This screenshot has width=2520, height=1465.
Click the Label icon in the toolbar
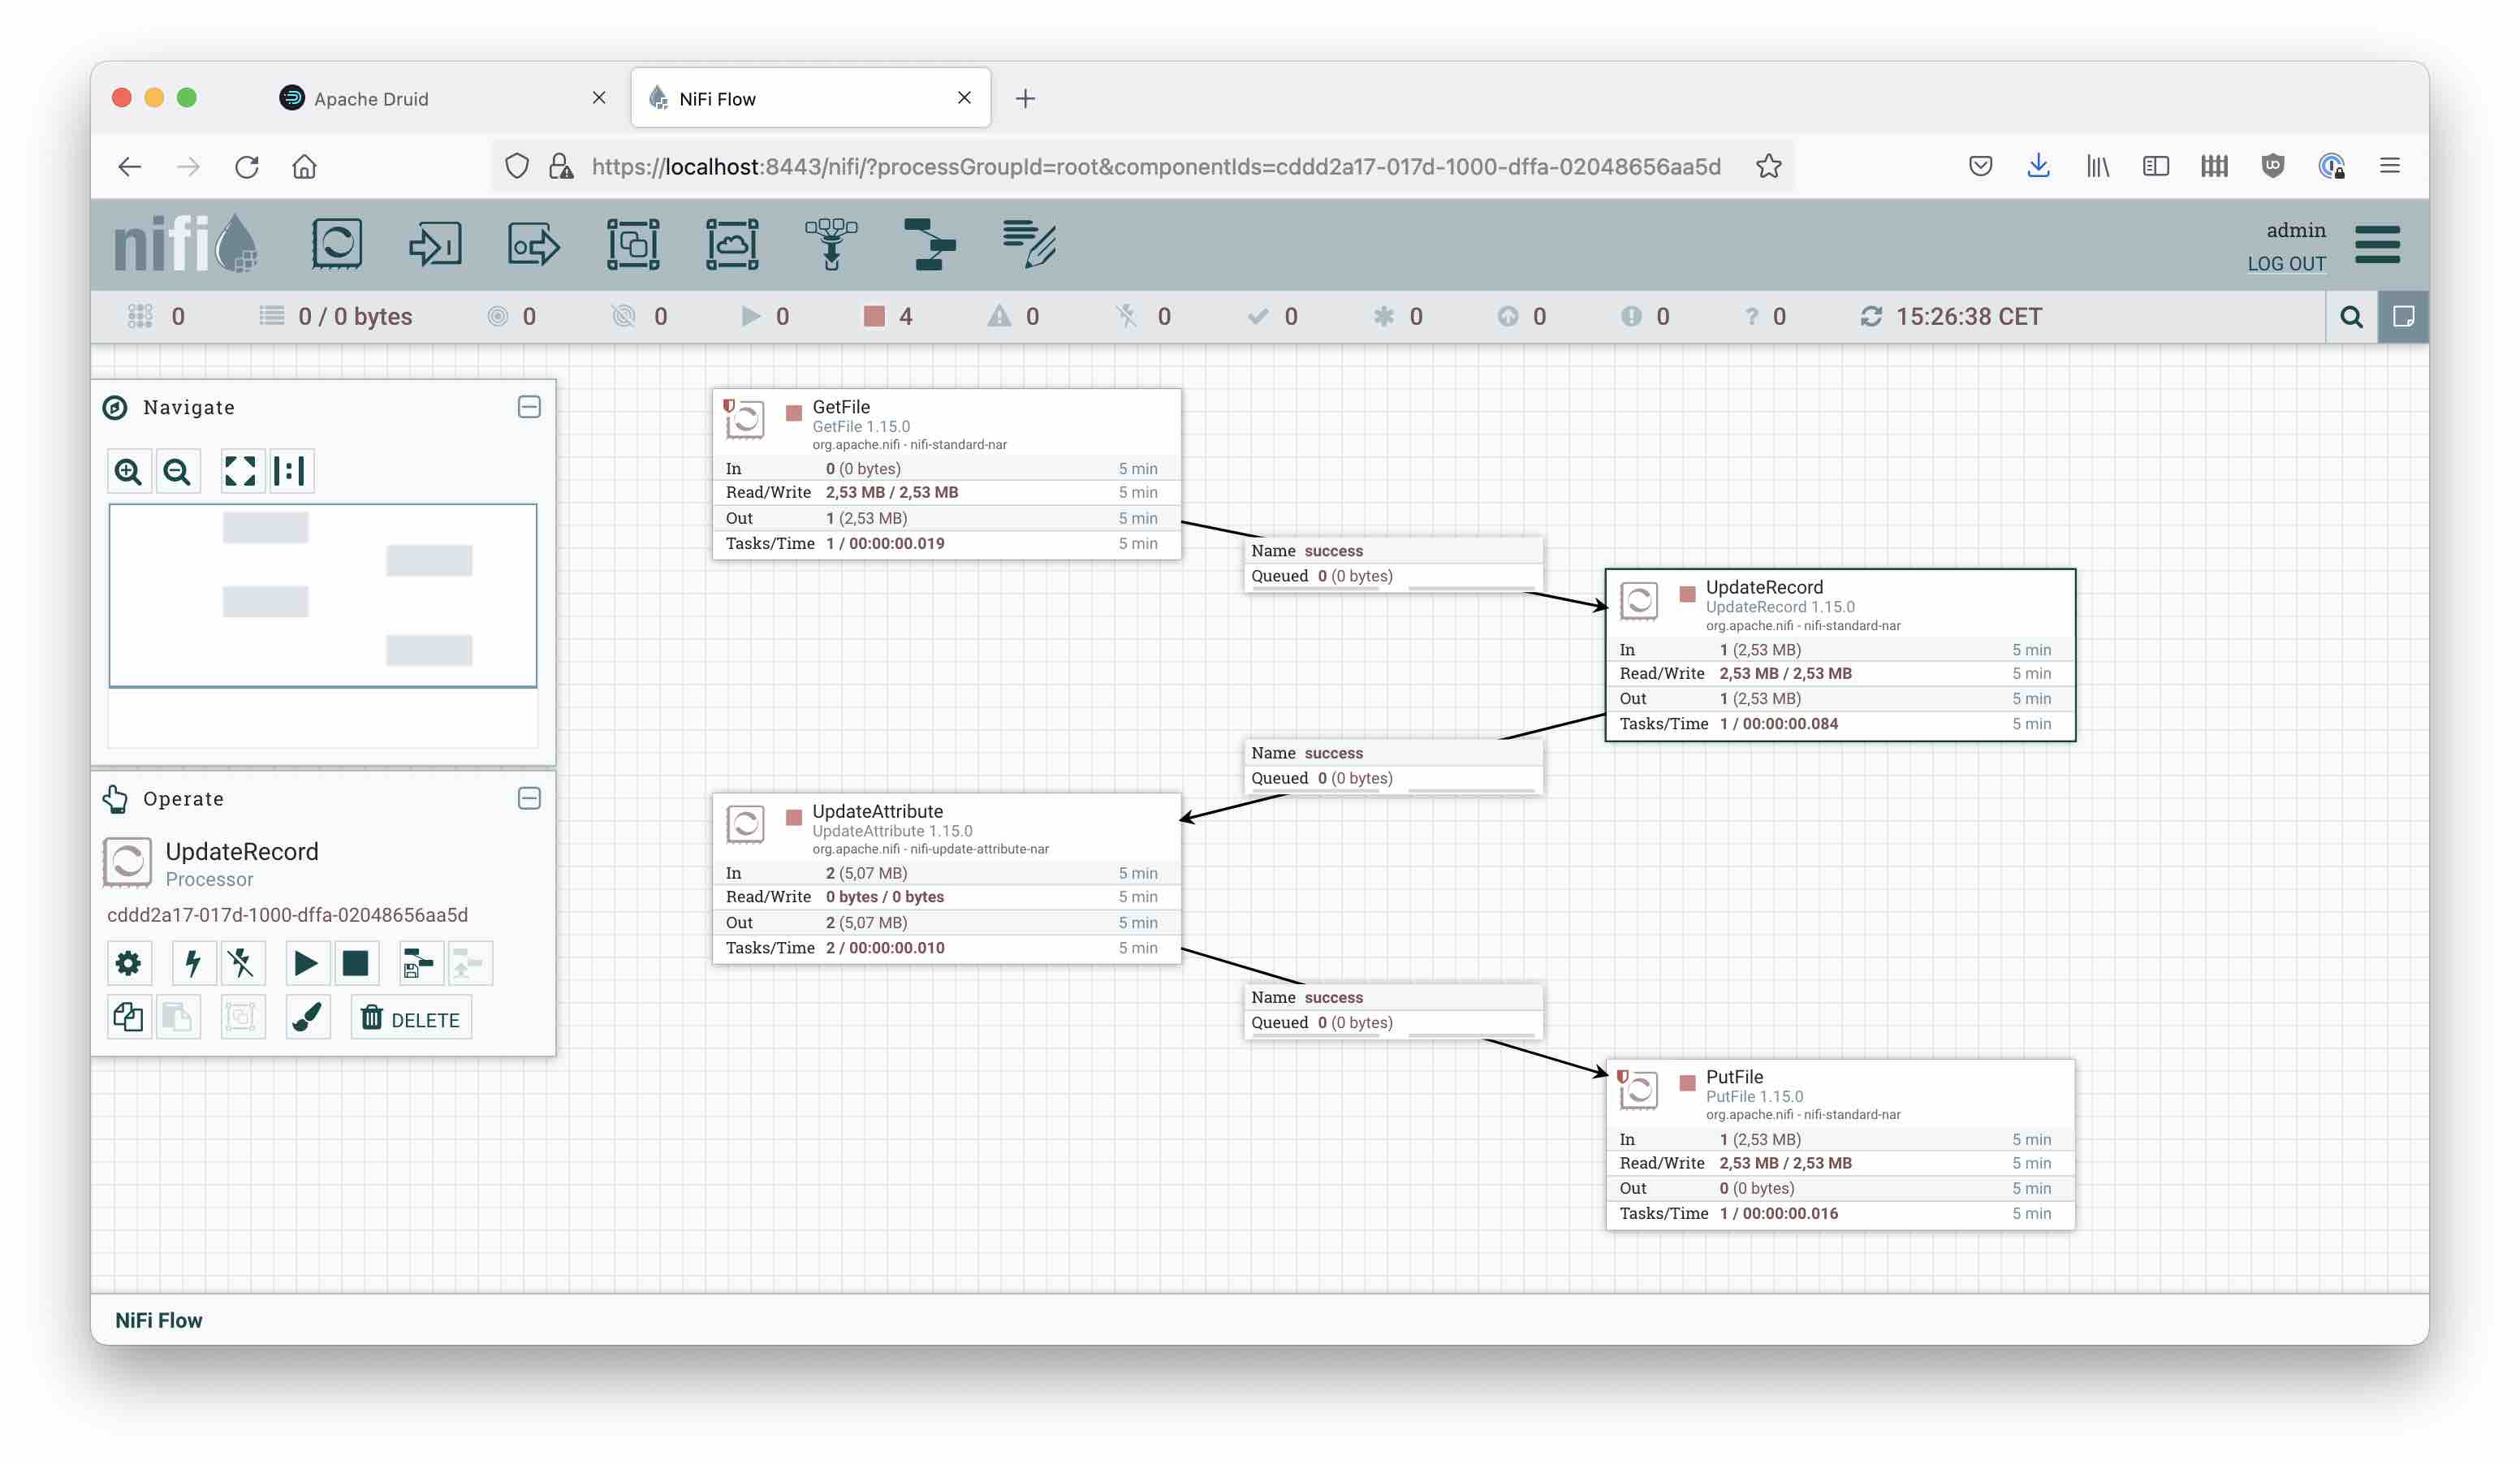[1029, 244]
